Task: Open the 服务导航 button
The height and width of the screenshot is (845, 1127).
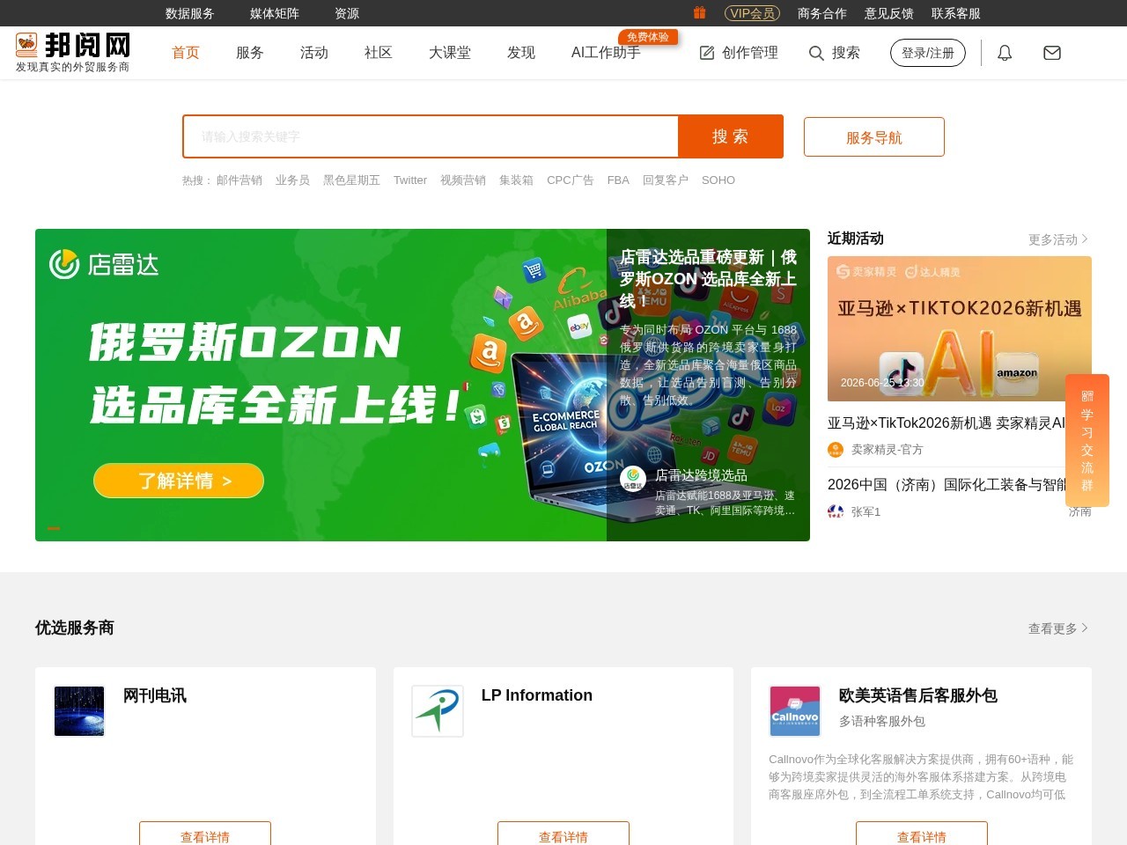Action: [x=874, y=137]
